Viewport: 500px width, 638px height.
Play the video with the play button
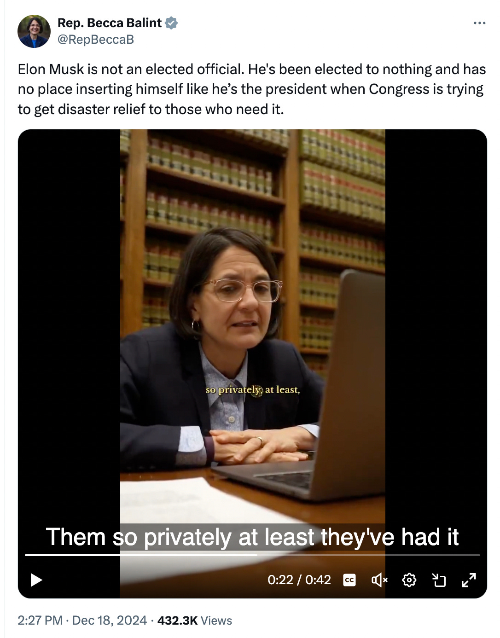click(x=36, y=580)
